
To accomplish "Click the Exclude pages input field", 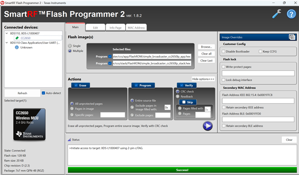I will tap(163, 115).
